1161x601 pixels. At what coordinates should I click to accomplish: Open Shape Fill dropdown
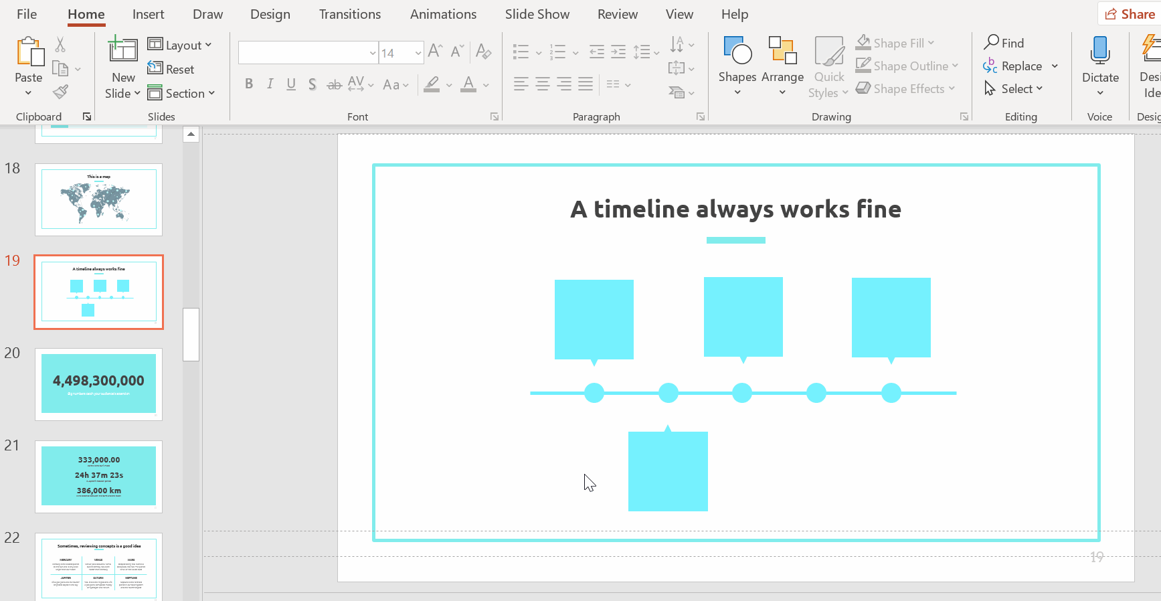point(895,43)
